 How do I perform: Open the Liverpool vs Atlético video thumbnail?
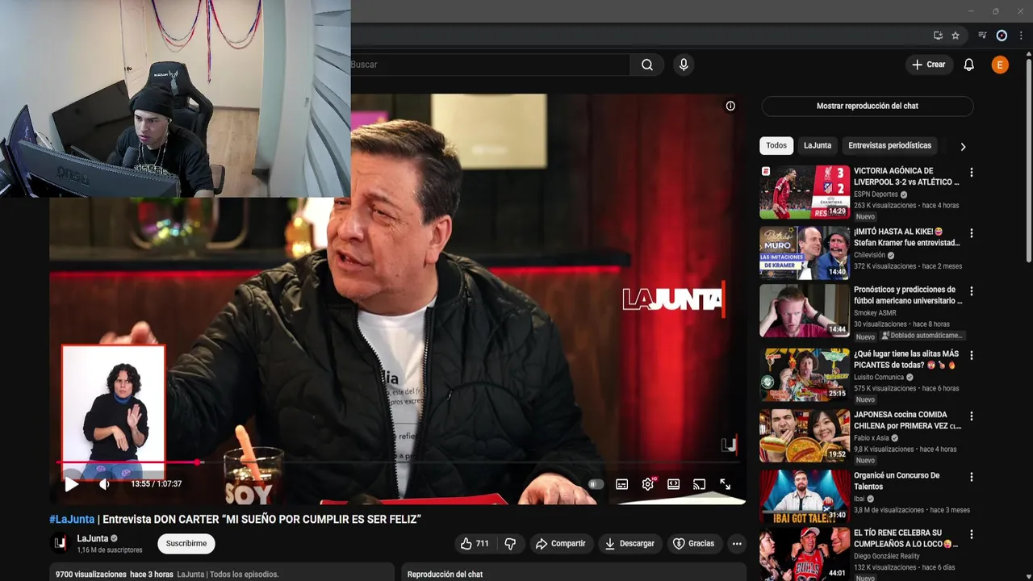pyautogui.click(x=805, y=193)
